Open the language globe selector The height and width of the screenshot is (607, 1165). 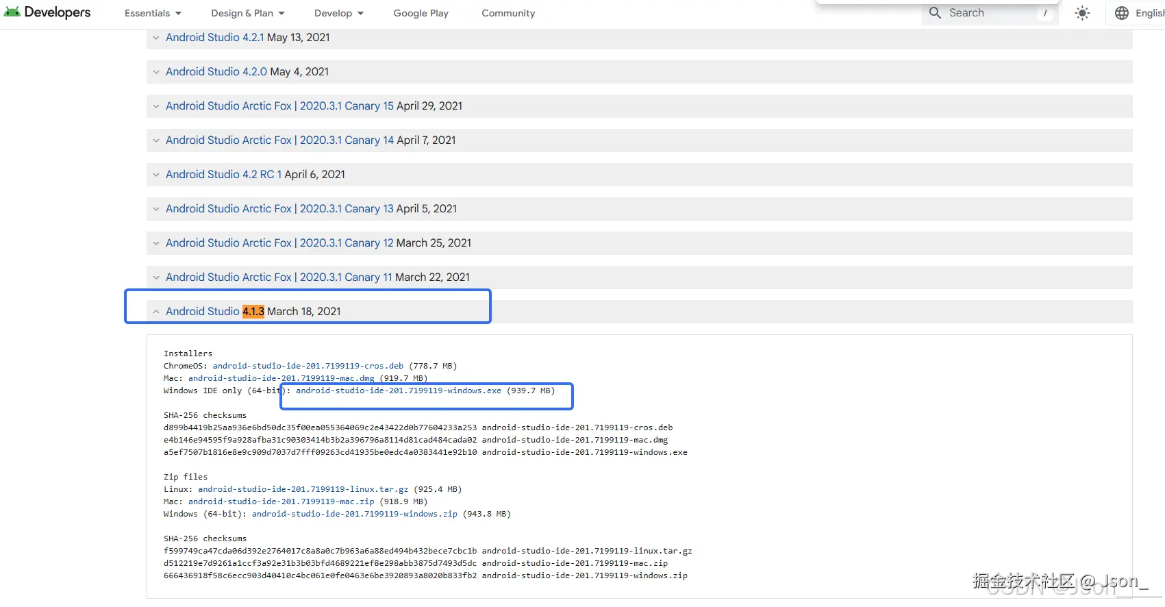(1122, 13)
